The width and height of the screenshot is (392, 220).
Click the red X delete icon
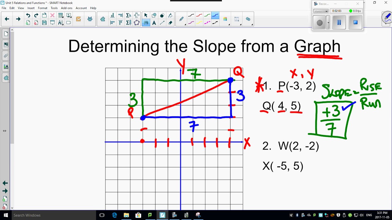52,15
